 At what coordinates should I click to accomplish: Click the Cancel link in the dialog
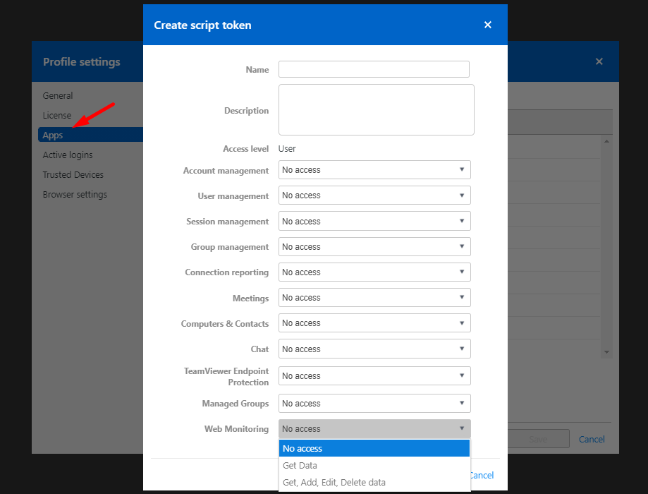[x=482, y=475]
